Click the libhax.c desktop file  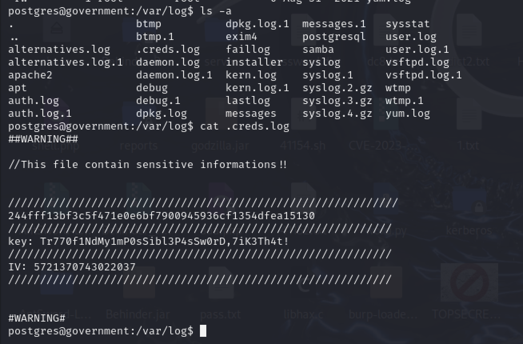tap(303, 314)
